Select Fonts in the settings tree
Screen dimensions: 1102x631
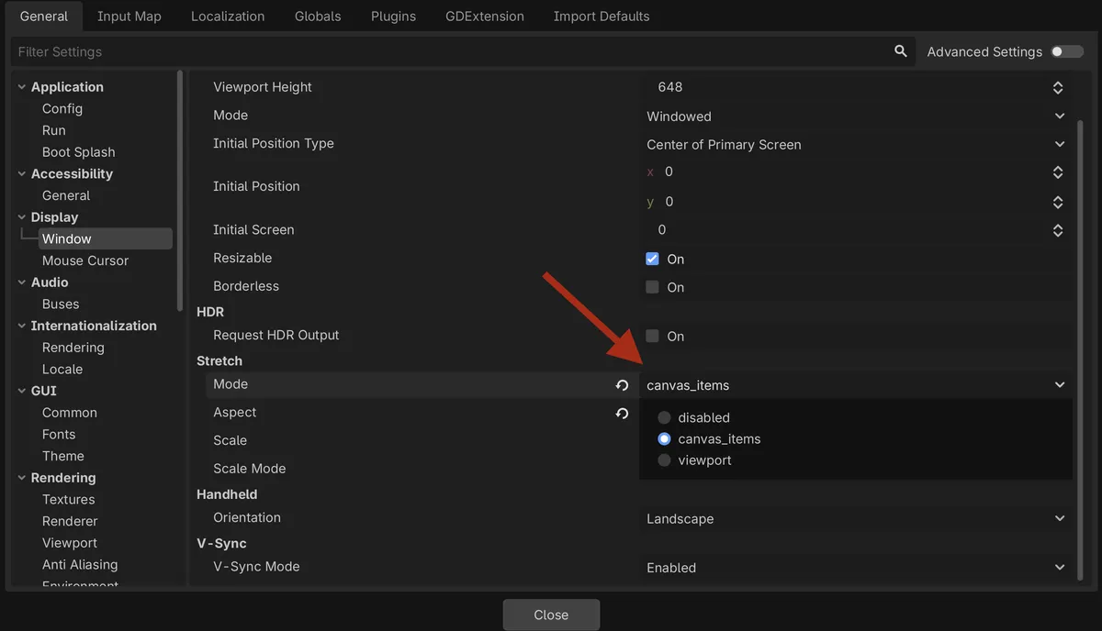tap(59, 434)
